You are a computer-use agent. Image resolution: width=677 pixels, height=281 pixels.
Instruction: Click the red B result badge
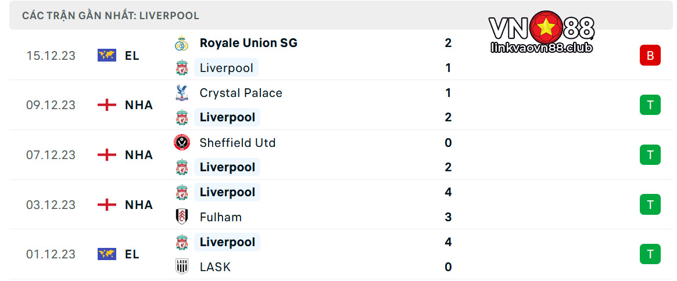click(650, 55)
